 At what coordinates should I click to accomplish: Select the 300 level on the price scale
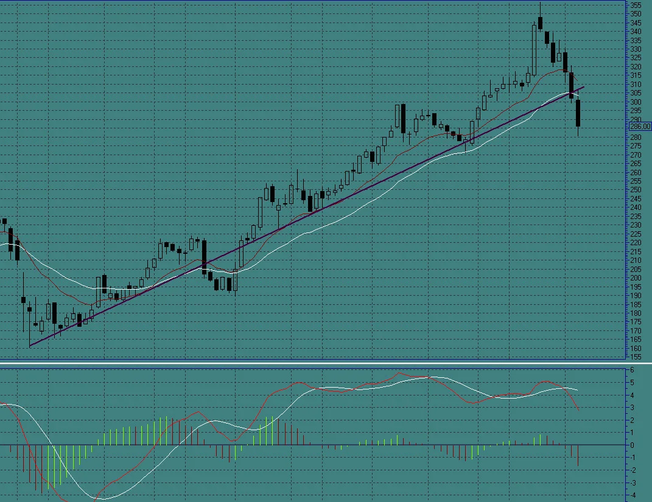[x=636, y=102]
